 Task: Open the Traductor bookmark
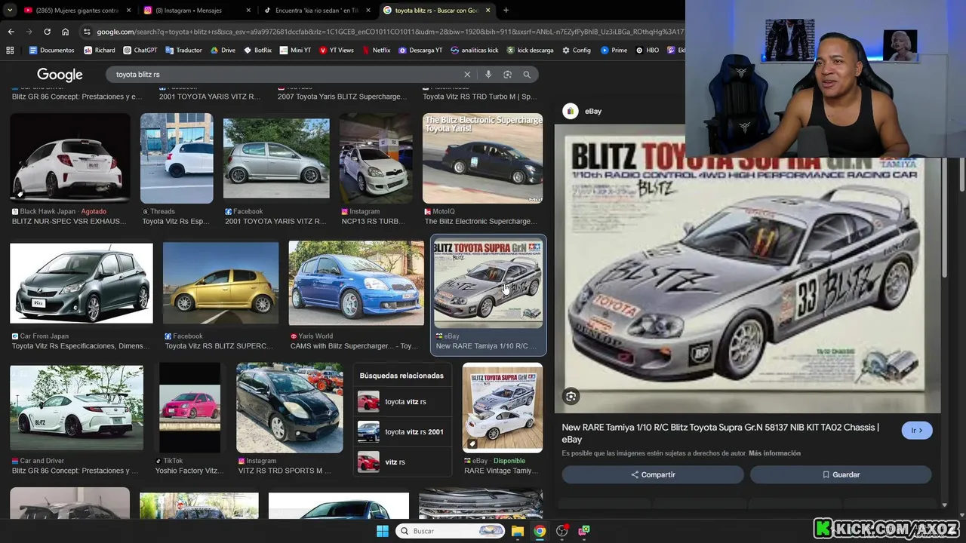click(183, 50)
